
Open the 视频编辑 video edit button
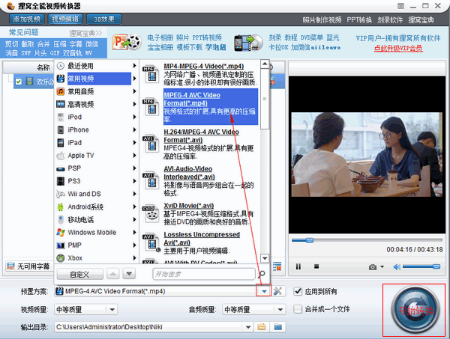(x=65, y=19)
